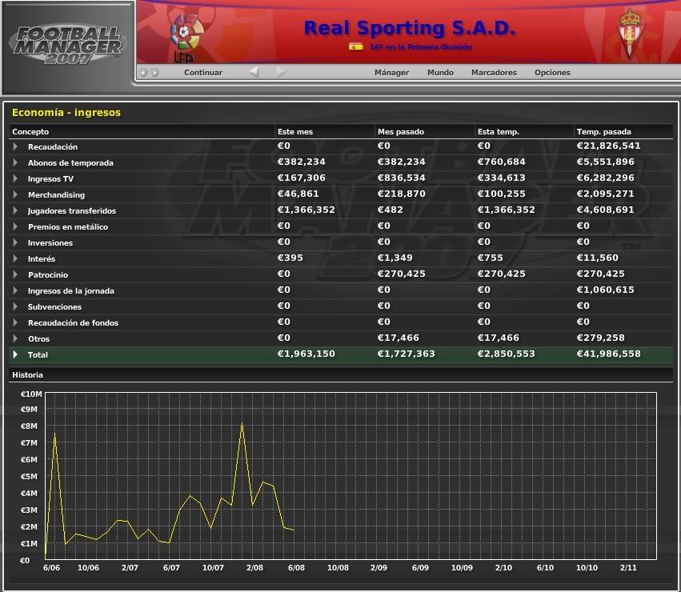Expand the Merchandising row
The height and width of the screenshot is (592, 681).
(16, 194)
